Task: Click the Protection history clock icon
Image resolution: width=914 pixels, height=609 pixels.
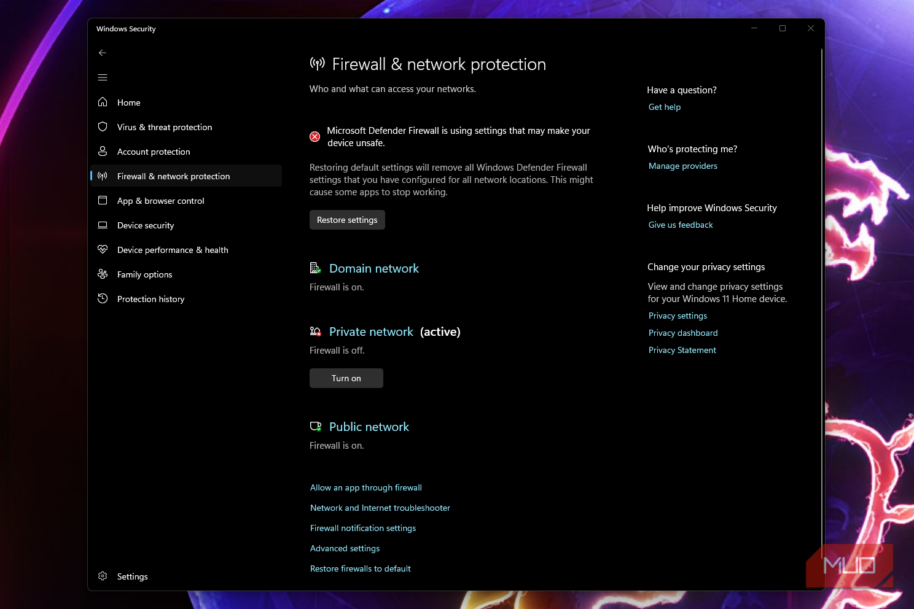Action: pyautogui.click(x=103, y=298)
